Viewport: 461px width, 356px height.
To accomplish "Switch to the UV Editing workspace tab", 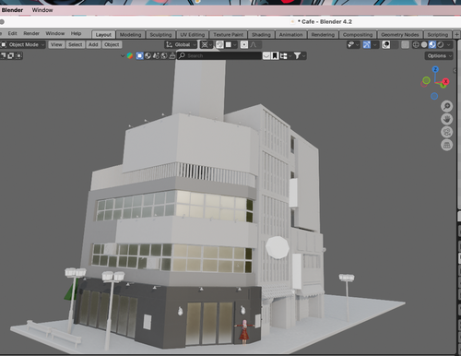I will coord(193,35).
